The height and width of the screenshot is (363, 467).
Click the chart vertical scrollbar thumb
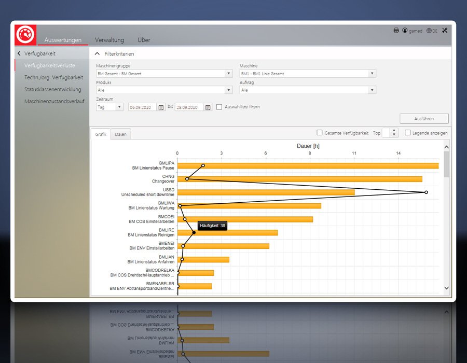pyautogui.click(x=446, y=164)
